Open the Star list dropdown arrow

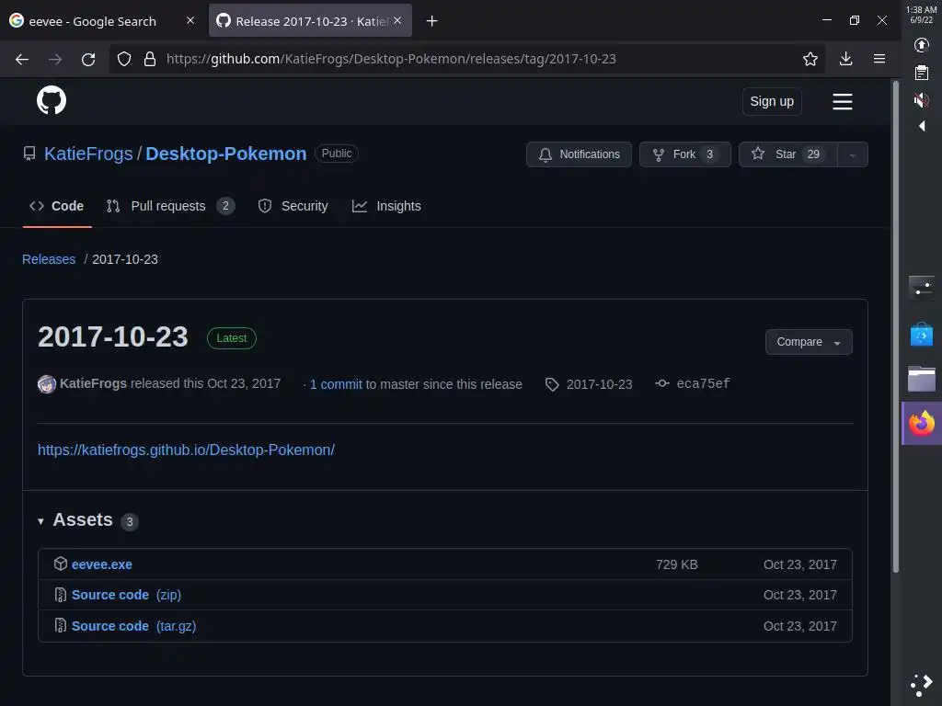pyautogui.click(x=853, y=154)
